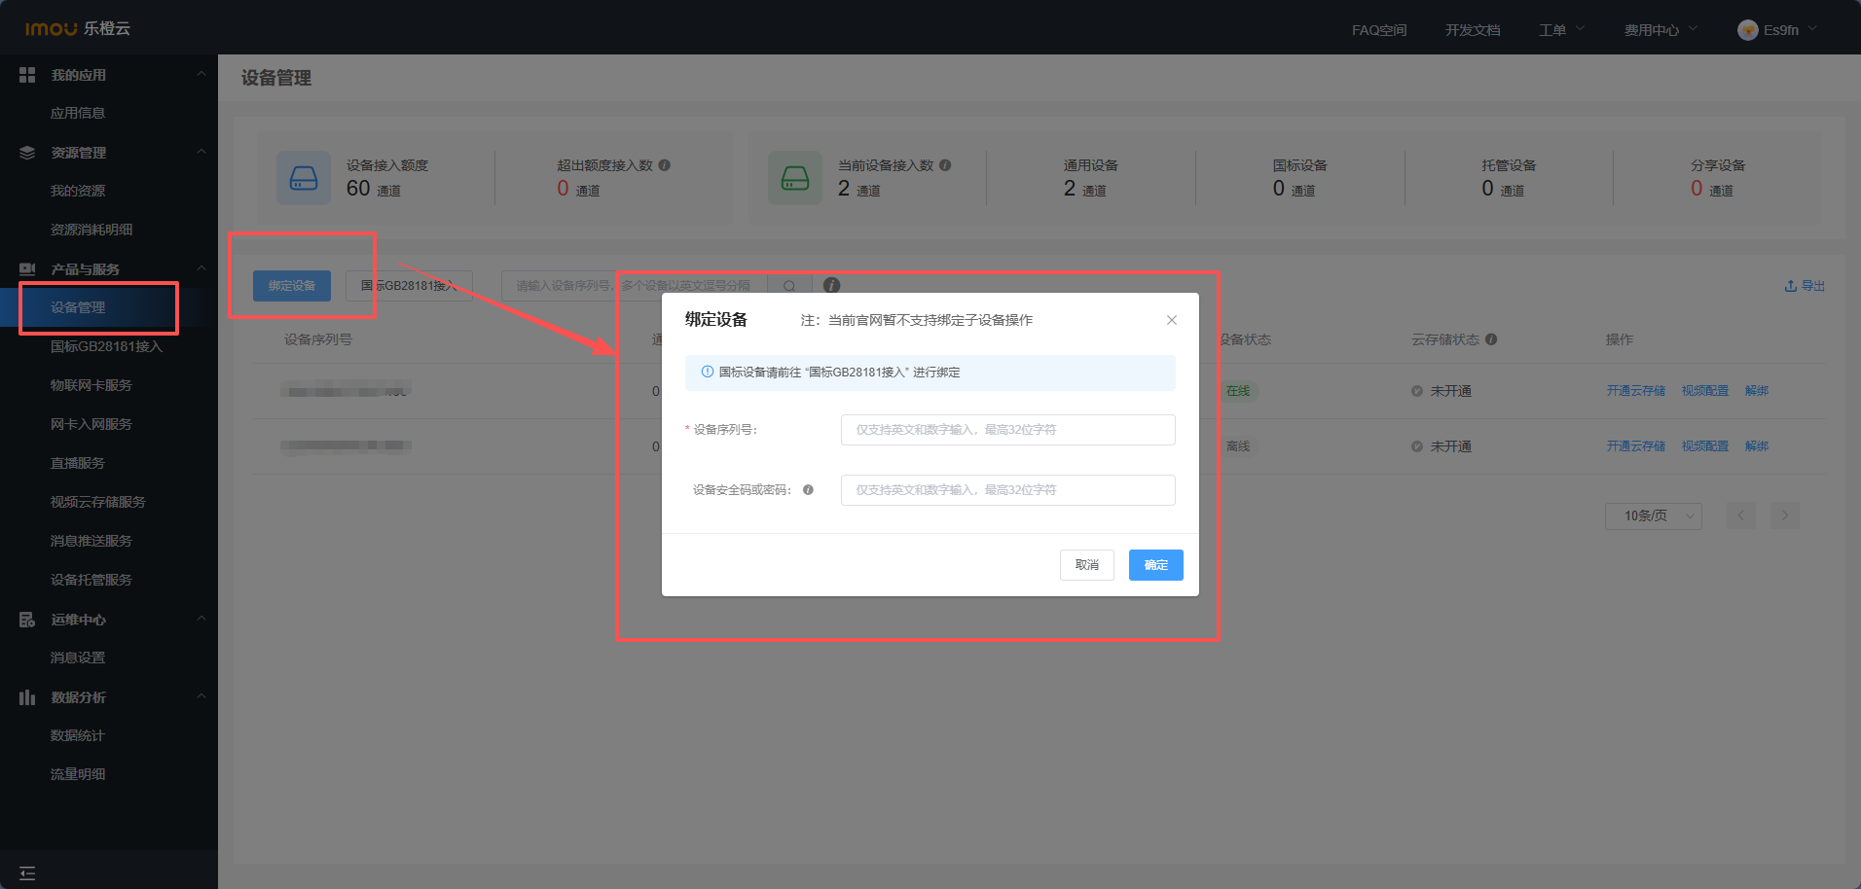This screenshot has height=889, width=1861.
Task: Open 视频云存储服务 in the sidebar
Action: click(98, 502)
